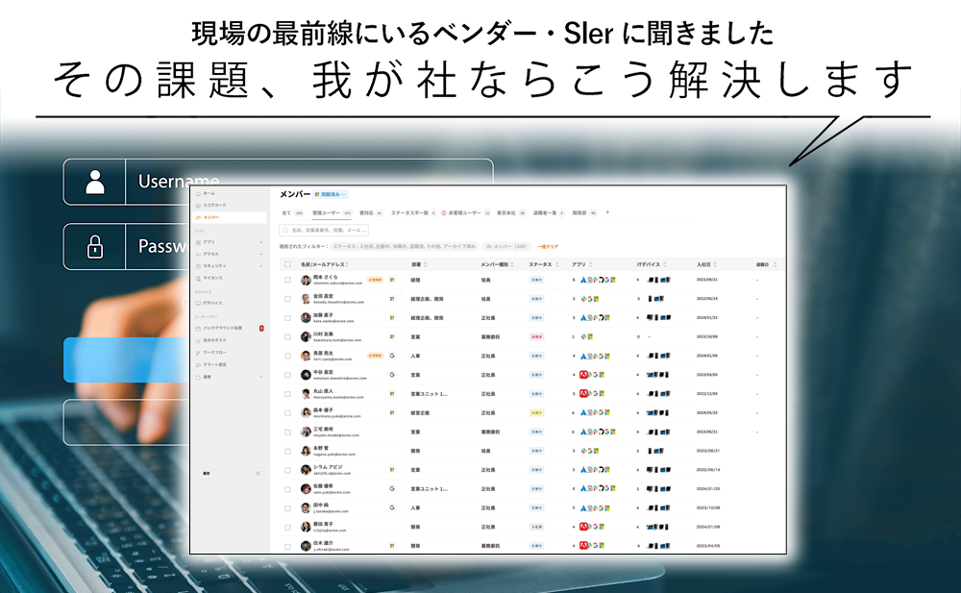
Task: Expand the セキュリティ sidebar section
Action: 260,266
